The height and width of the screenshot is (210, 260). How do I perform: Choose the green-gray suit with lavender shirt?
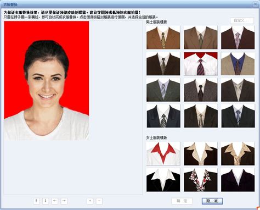(x=163, y=90)
